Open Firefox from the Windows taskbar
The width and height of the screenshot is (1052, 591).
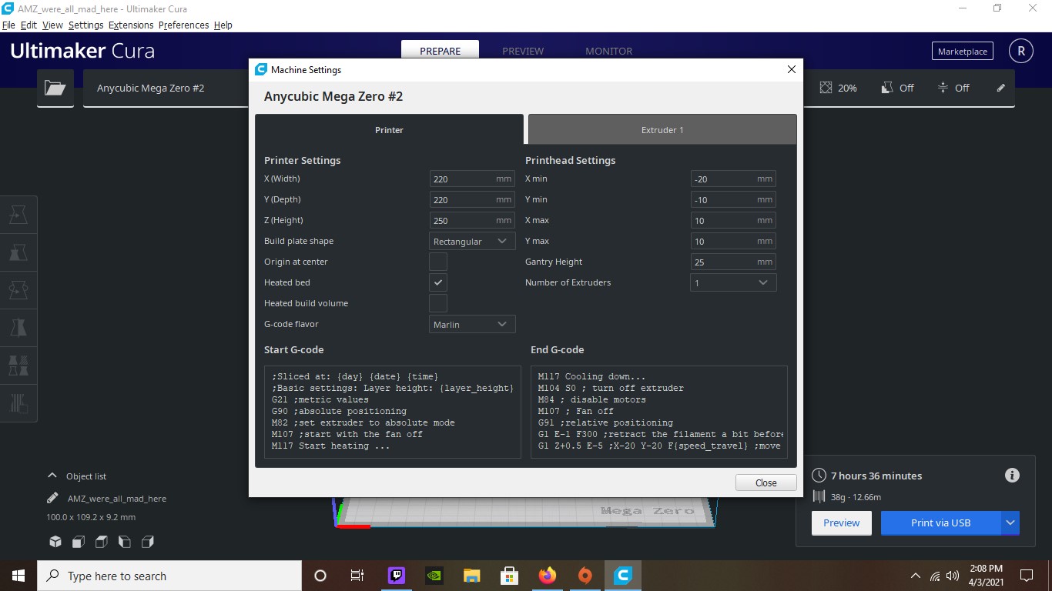[547, 576]
